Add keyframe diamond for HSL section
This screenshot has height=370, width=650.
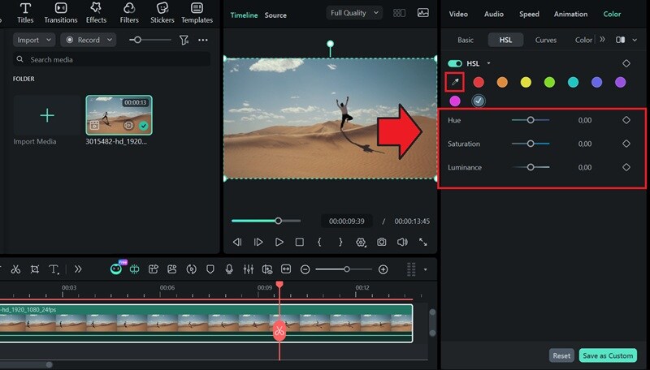pyautogui.click(x=626, y=63)
